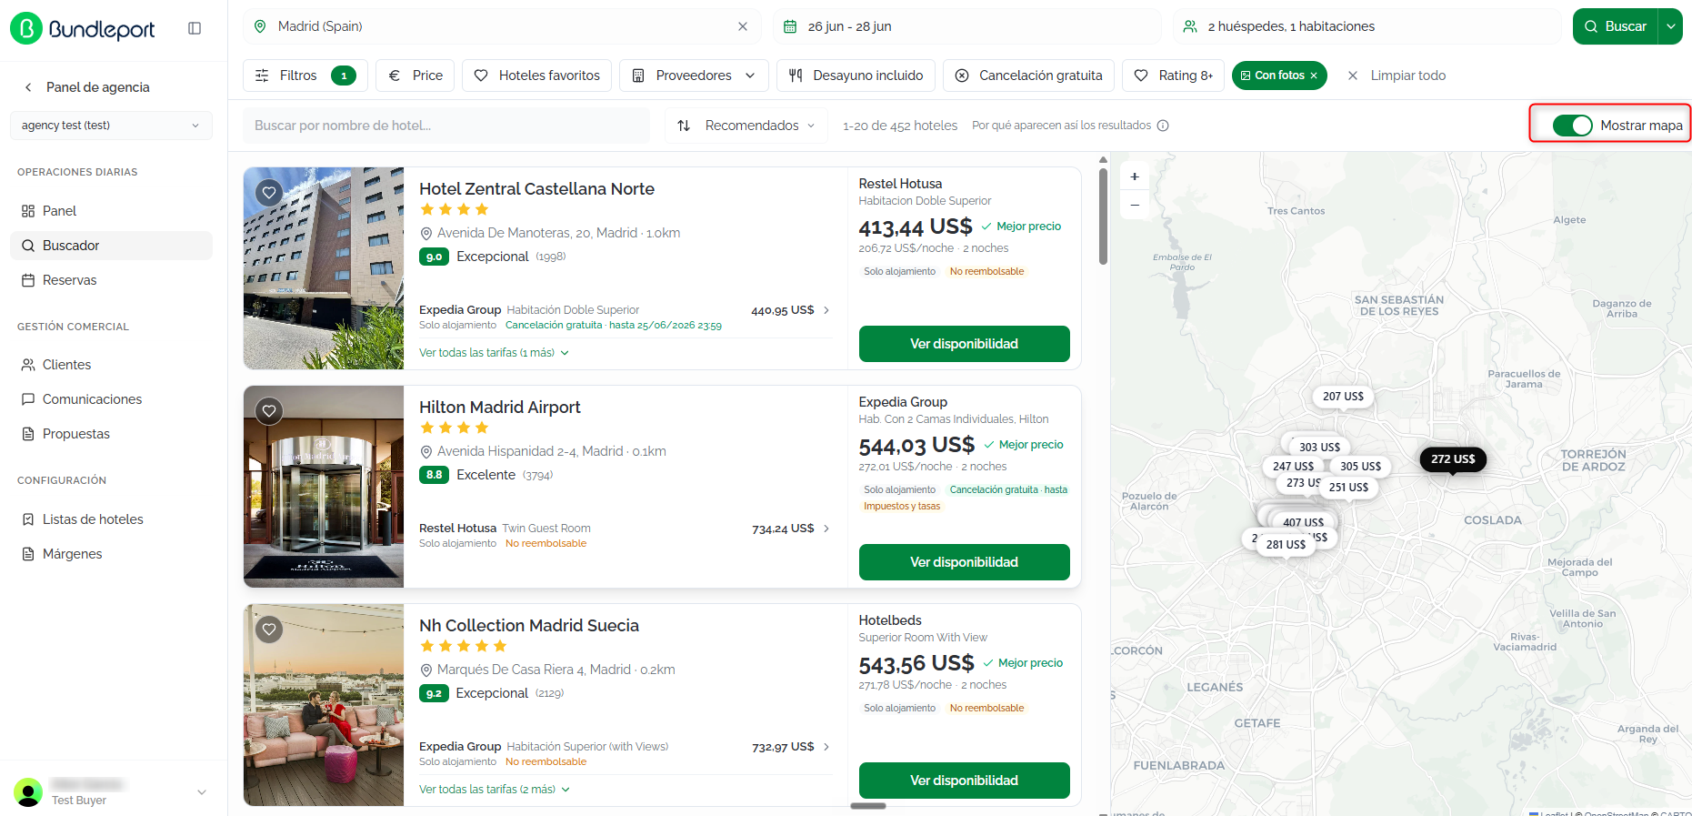
Task: Click the 9.0 Excepcional rating badge
Action: click(x=434, y=257)
